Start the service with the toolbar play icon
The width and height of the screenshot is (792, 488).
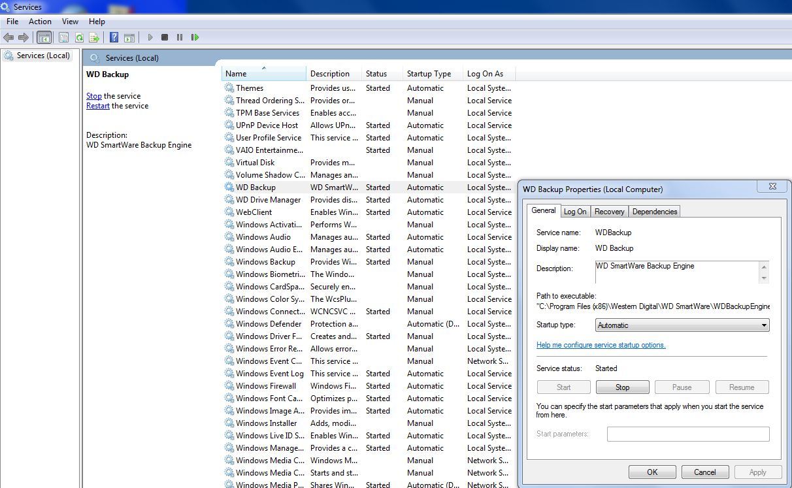[150, 37]
